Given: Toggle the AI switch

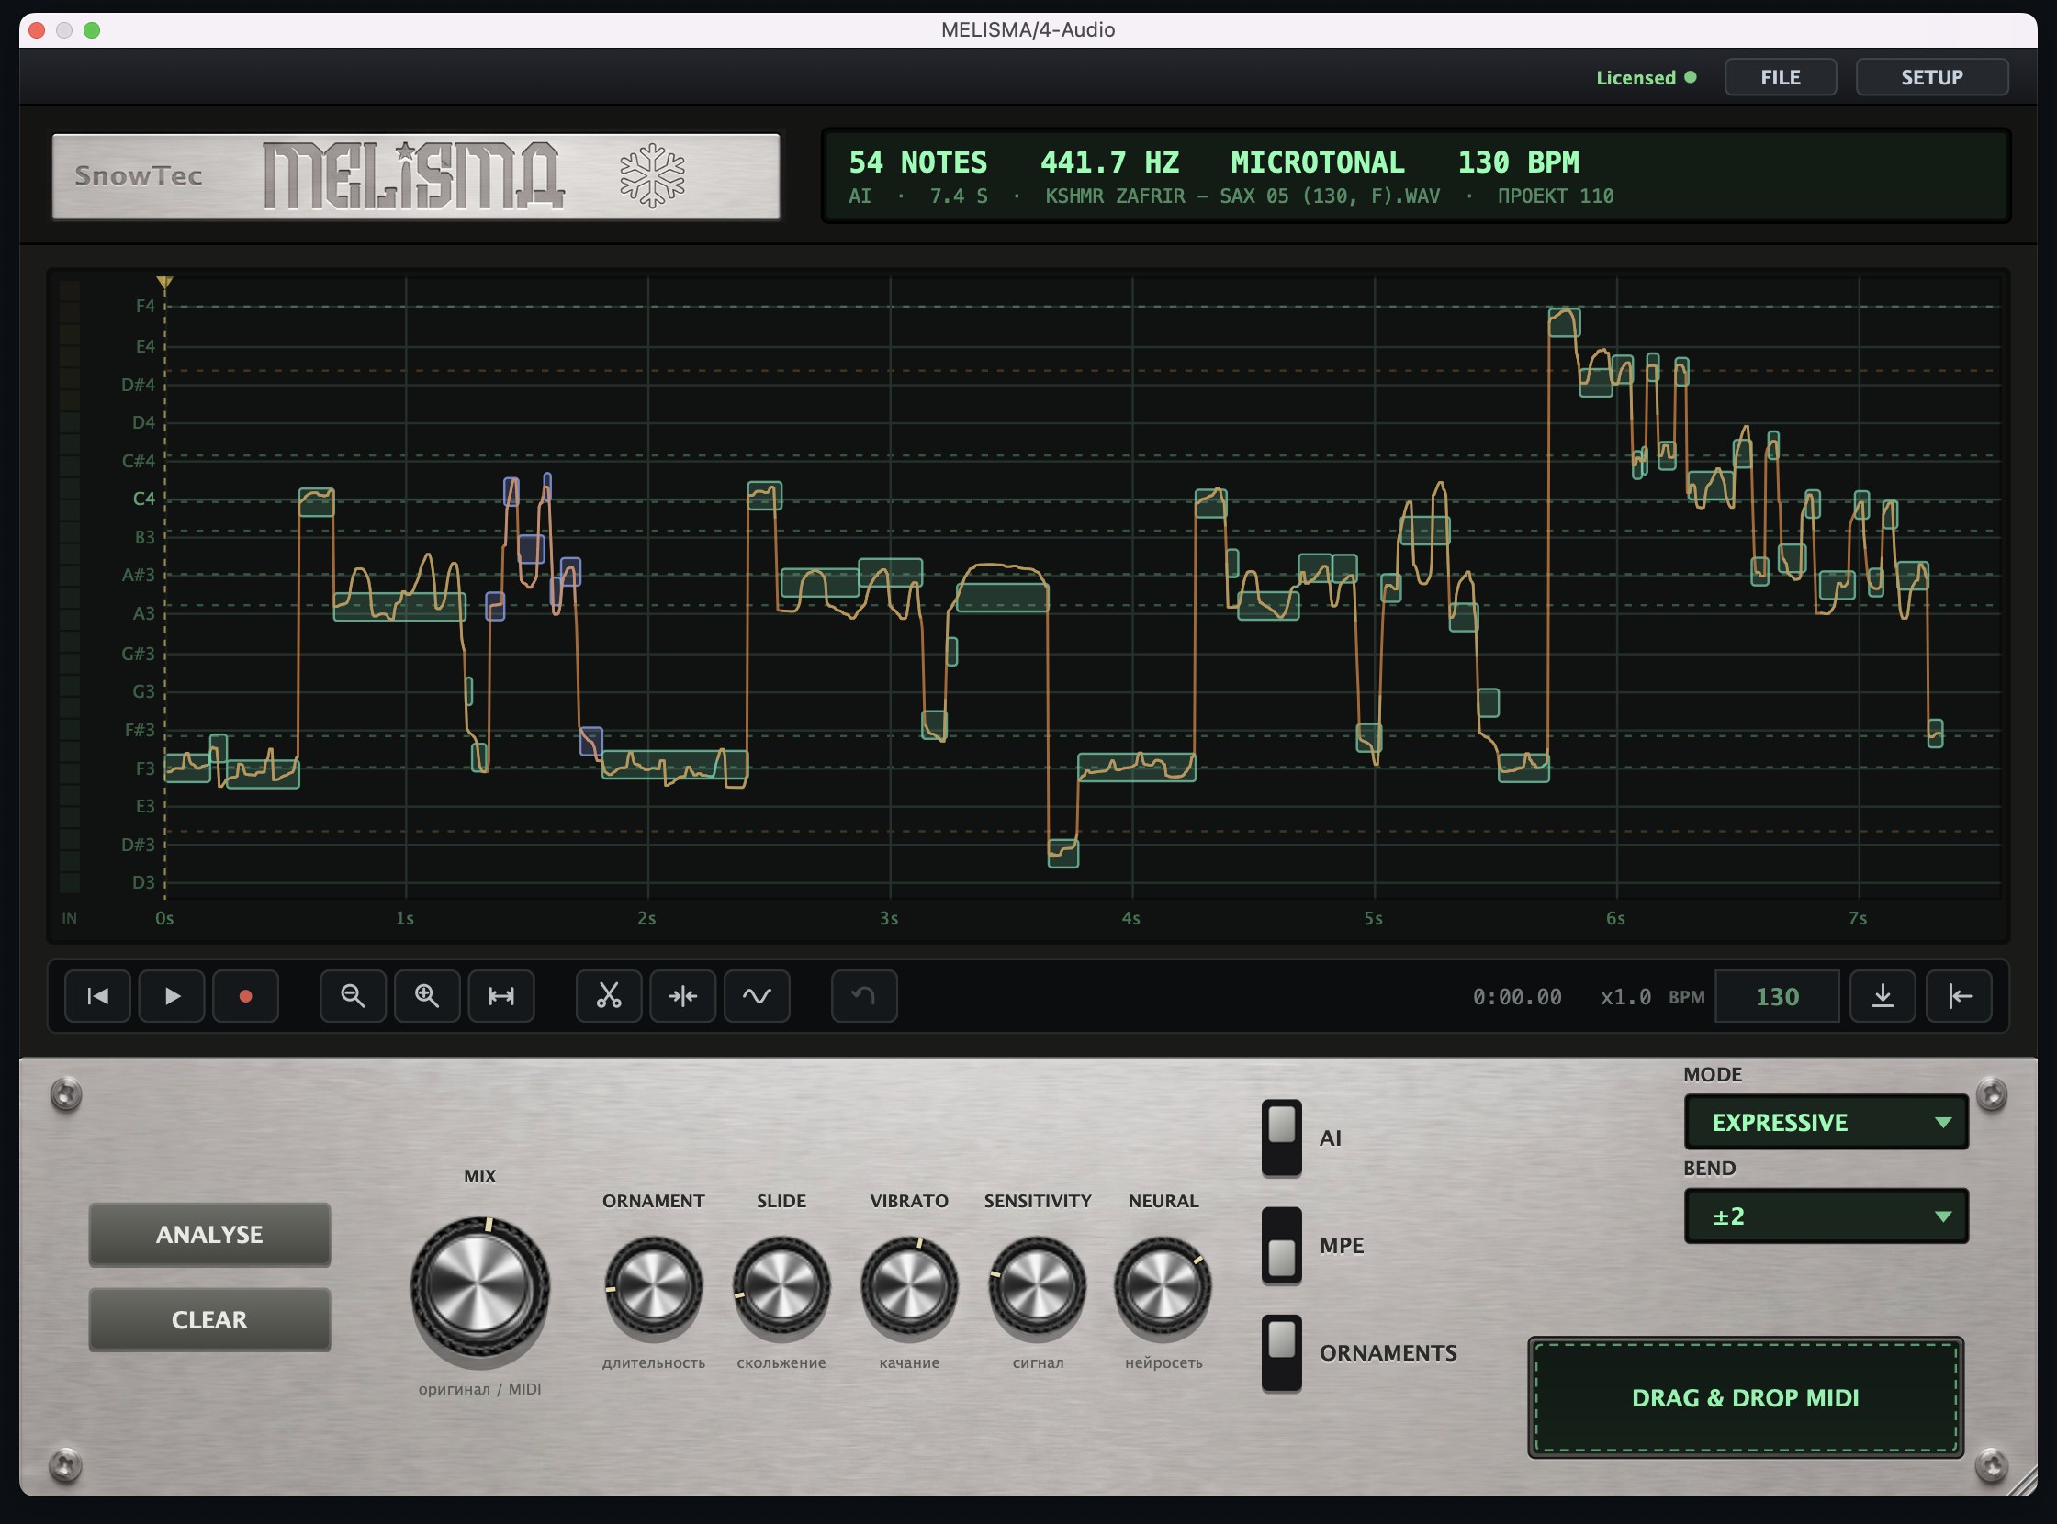Looking at the screenshot, I should (x=1282, y=1137).
